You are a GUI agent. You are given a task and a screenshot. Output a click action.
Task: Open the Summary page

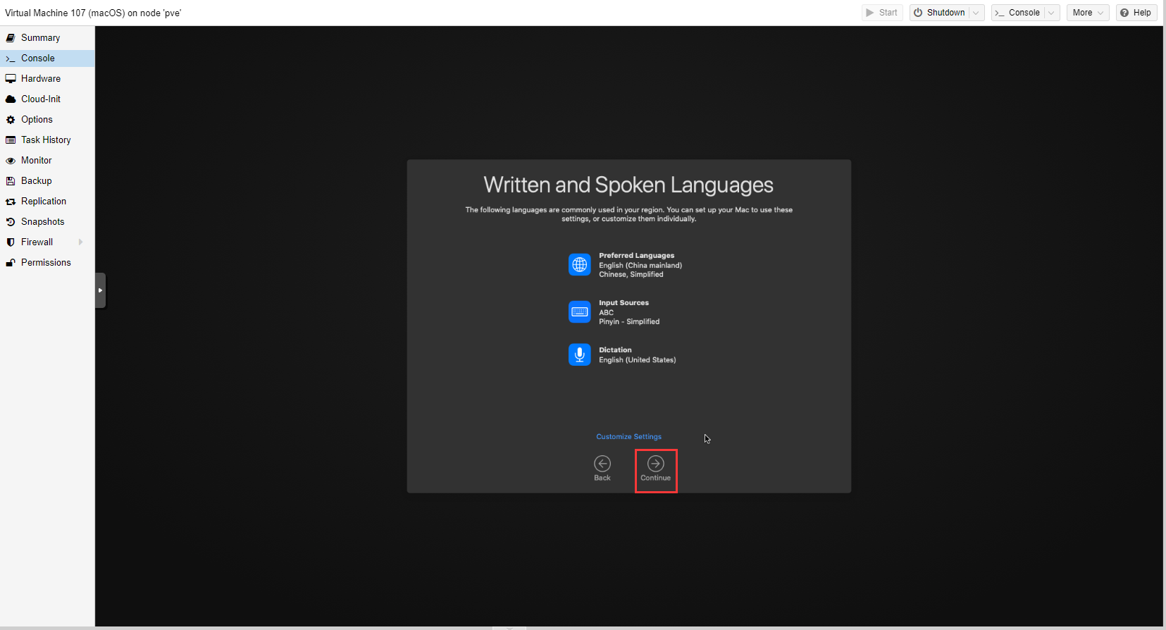point(40,38)
